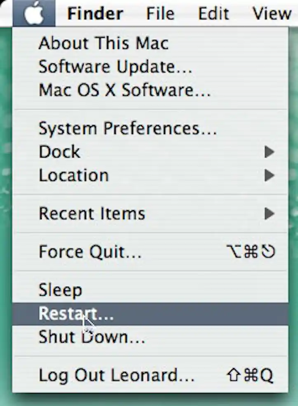This screenshot has height=406, width=298.
Task: Put the Mac to Sleep
Action: (x=150, y=290)
